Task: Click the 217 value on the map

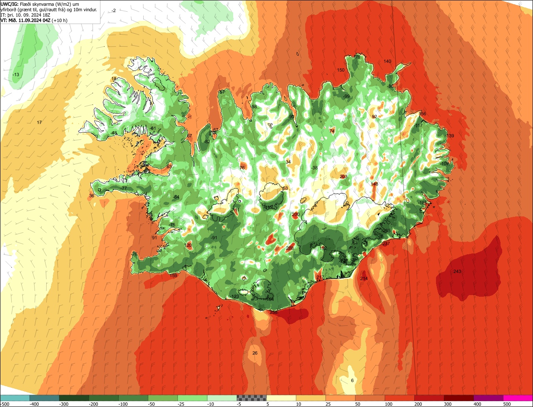Action: tap(320, 277)
